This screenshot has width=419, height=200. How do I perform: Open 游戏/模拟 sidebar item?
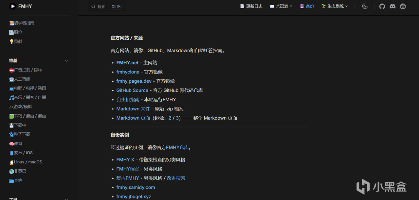point(21,107)
